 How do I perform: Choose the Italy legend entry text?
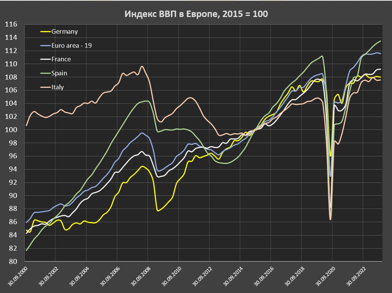point(57,87)
